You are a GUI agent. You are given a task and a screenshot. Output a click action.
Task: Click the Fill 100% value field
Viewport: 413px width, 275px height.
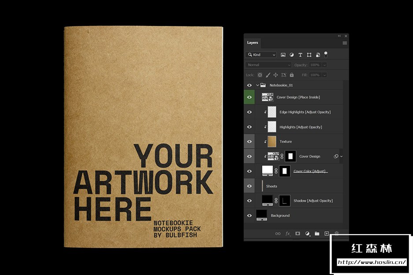[x=315, y=75]
